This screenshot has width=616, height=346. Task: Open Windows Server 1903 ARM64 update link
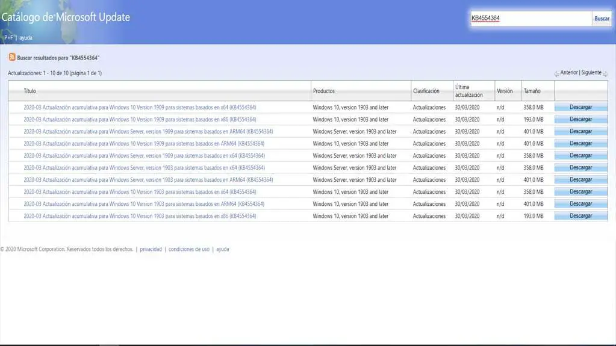pos(148,180)
